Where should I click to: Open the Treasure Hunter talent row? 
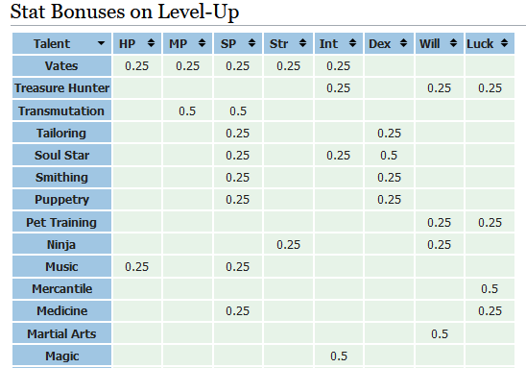tap(61, 88)
